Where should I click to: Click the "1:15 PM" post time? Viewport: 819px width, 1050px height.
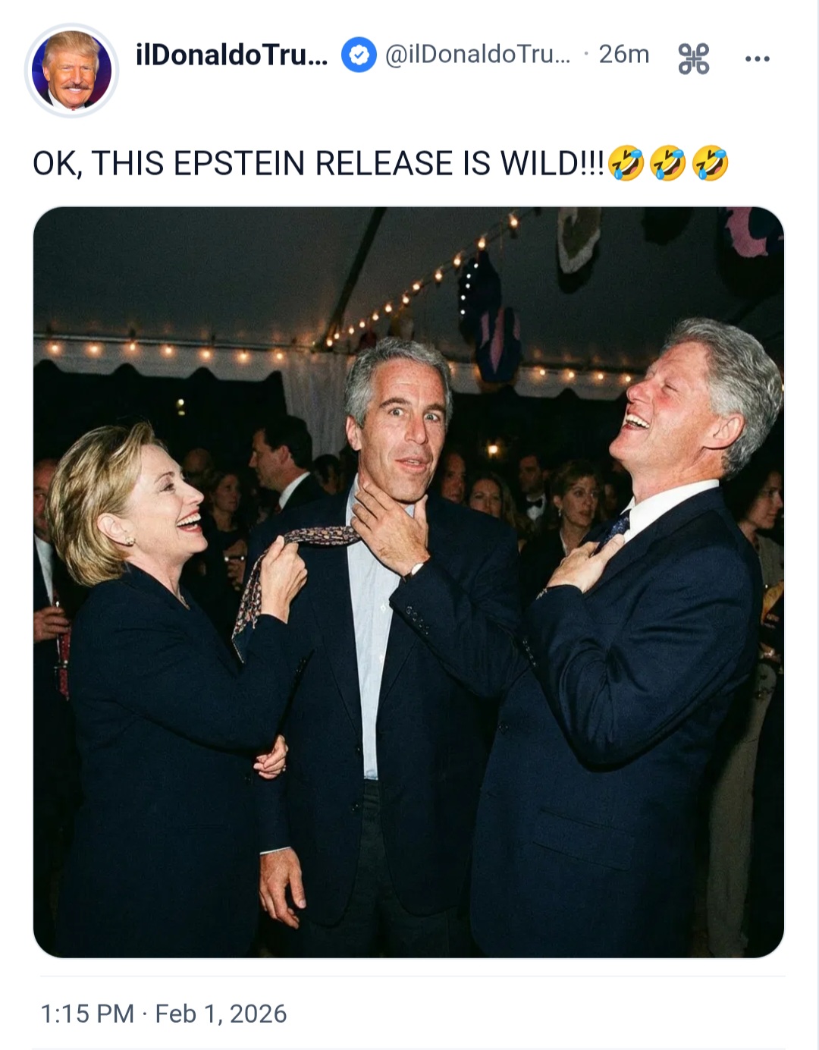point(86,1014)
